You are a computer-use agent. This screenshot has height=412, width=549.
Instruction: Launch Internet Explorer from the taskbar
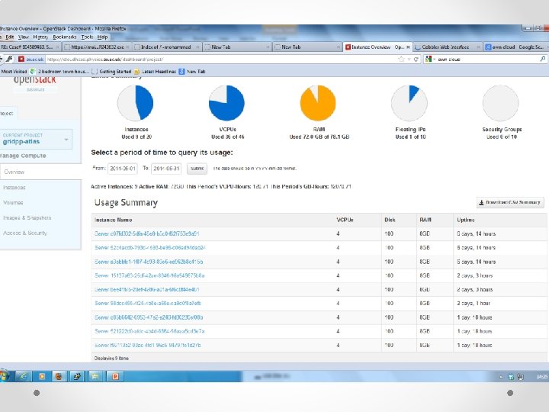click(24, 377)
